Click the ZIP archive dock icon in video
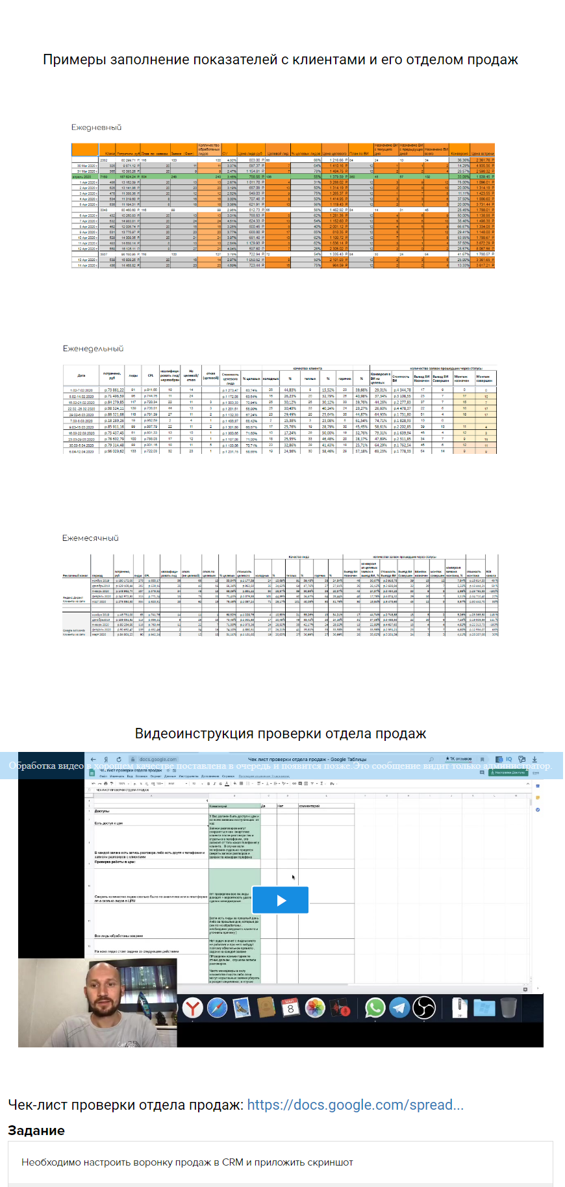Viewport: 565px width, 1187px height. [459, 1008]
